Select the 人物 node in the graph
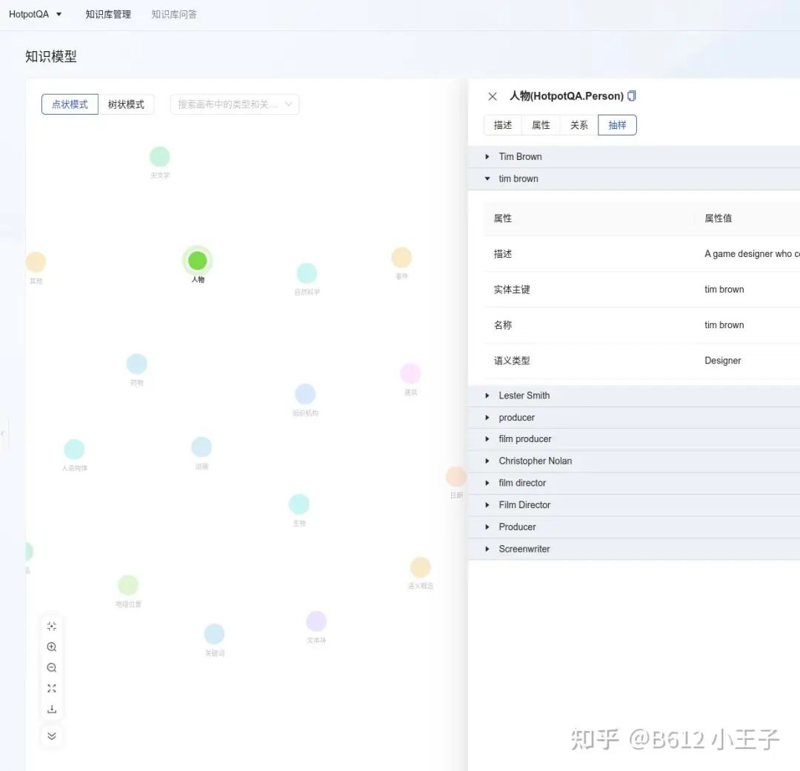800x771 pixels. coord(197,260)
